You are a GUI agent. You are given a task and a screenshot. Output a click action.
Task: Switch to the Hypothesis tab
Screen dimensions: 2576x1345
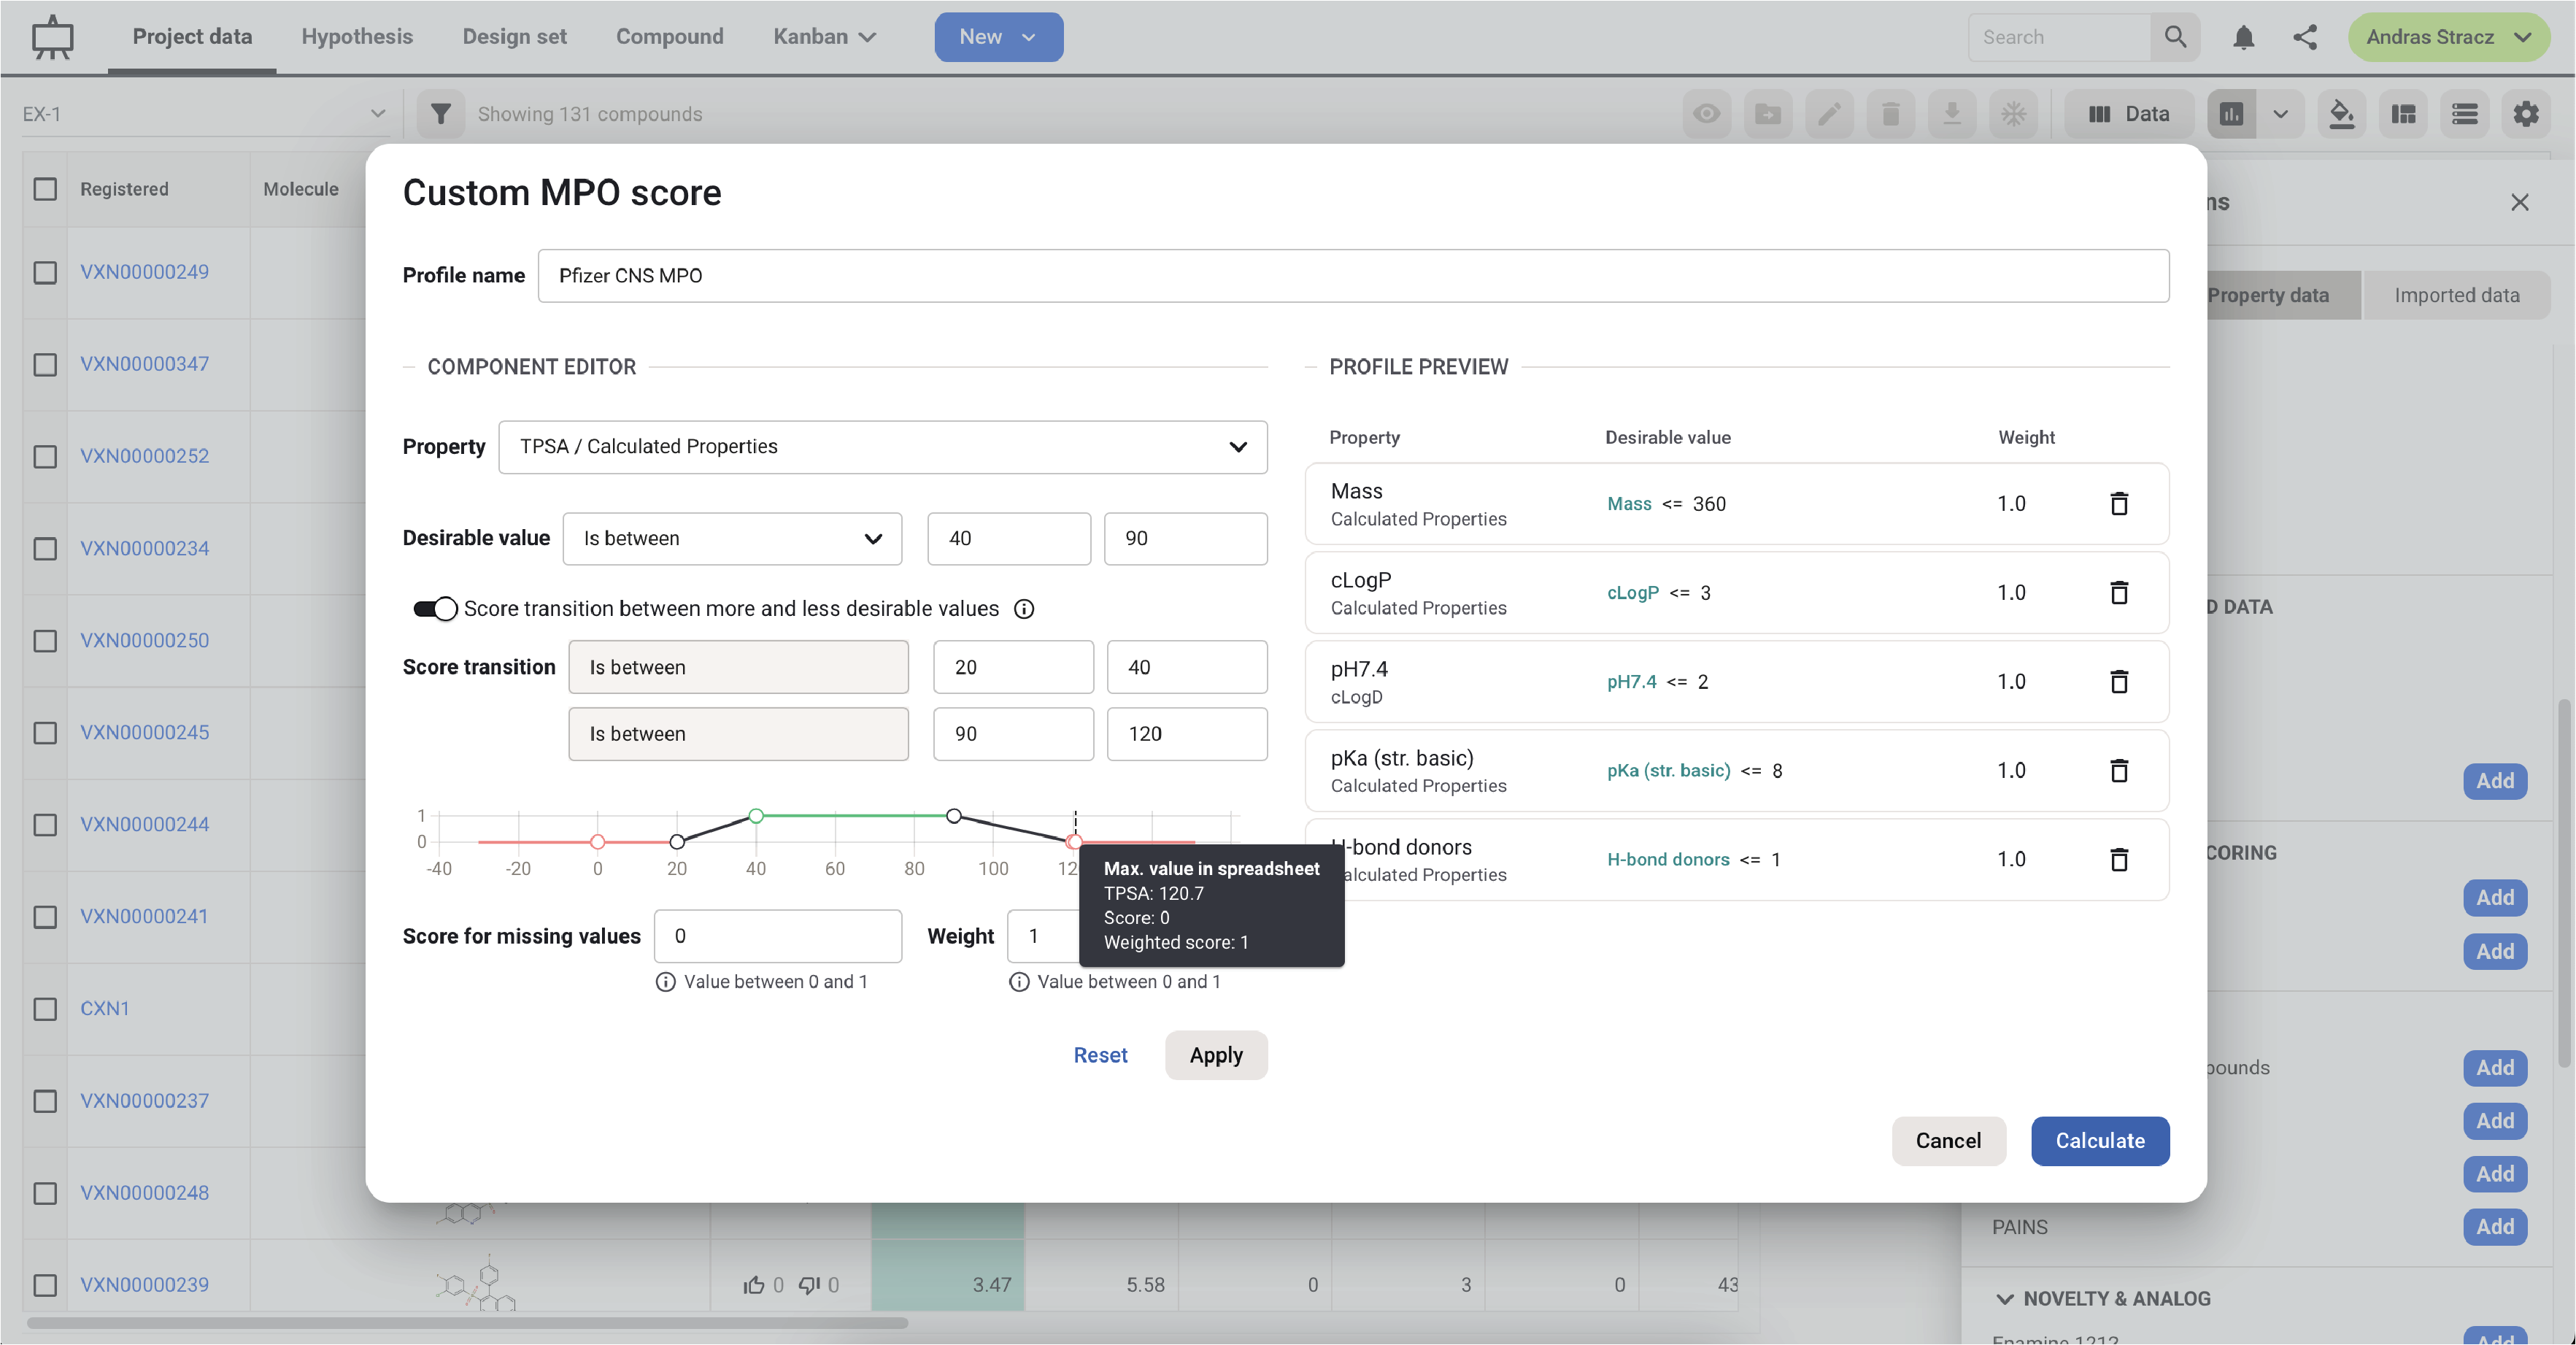(357, 37)
